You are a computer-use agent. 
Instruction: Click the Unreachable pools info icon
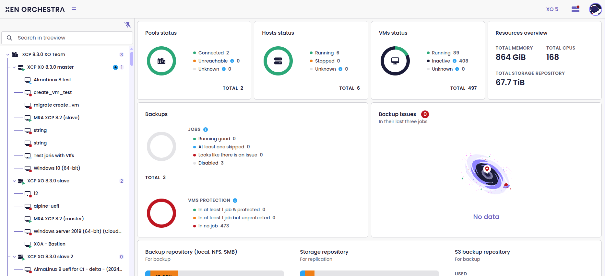pyautogui.click(x=232, y=61)
